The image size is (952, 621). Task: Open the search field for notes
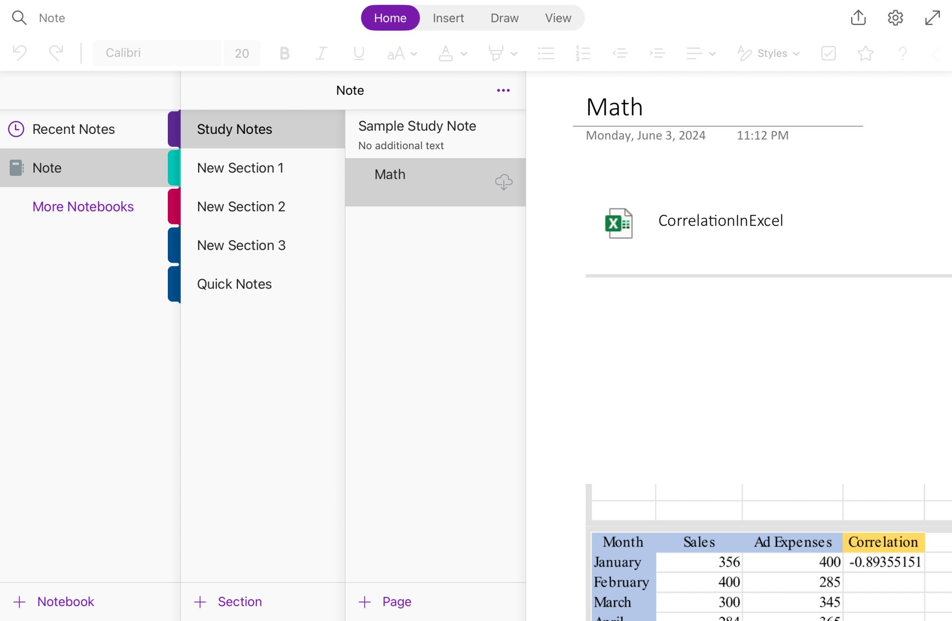pos(19,18)
